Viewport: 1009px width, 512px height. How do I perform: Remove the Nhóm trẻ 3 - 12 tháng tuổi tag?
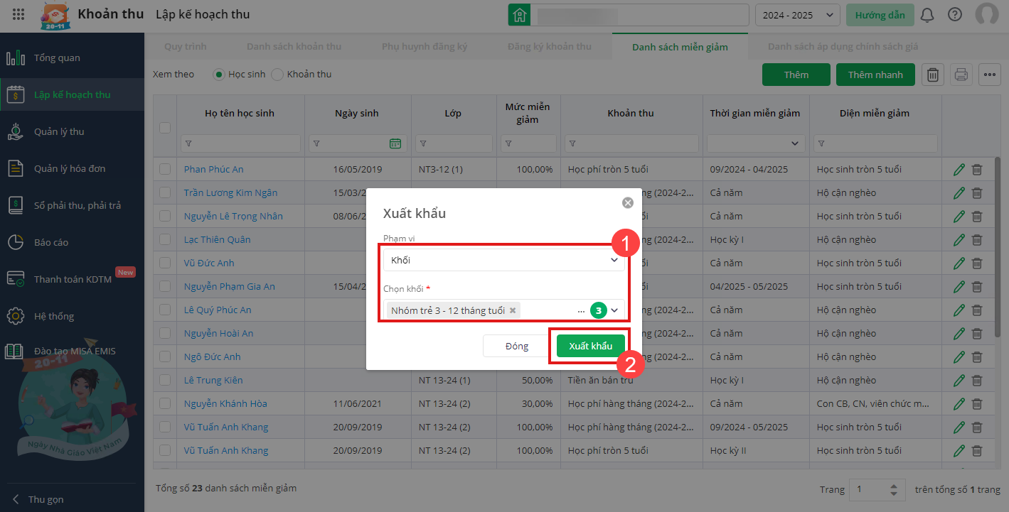point(513,310)
